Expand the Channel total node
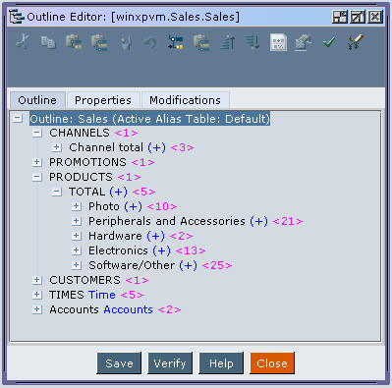The height and width of the screenshot is (388, 392). [57, 147]
